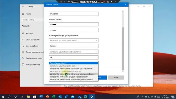Open volume control in system tray

click(x=152, y=97)
